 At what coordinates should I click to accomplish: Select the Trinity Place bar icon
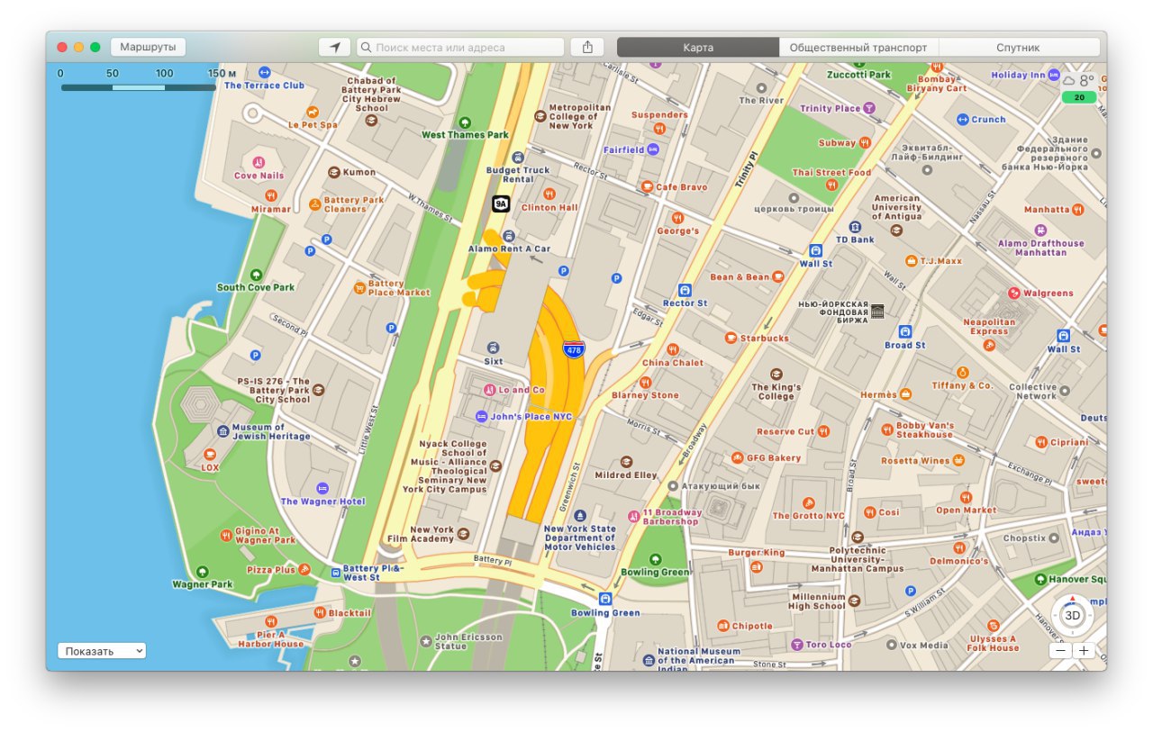click(x=869, y=108)
